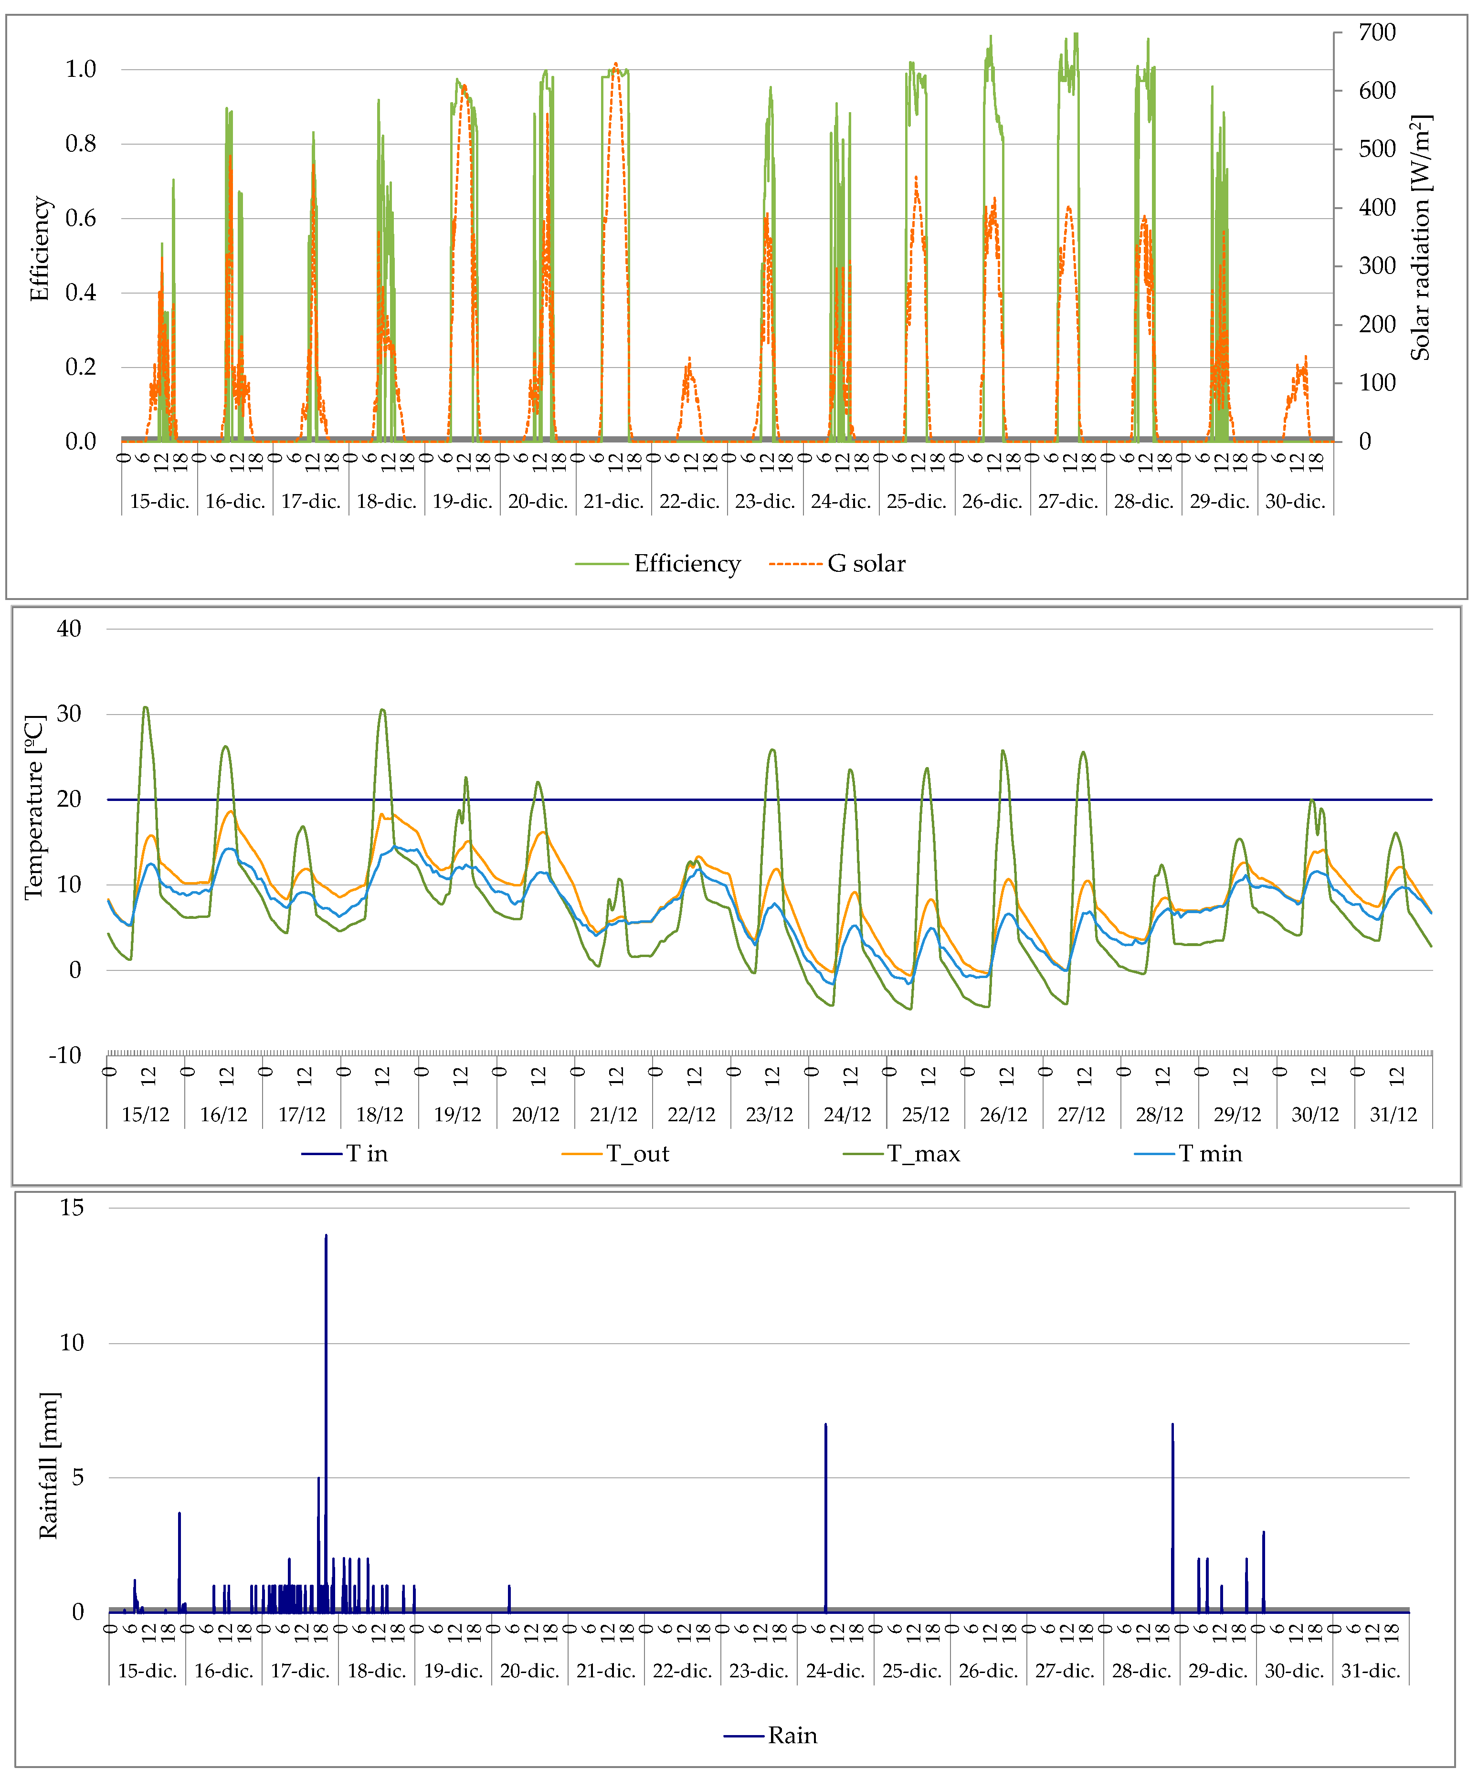Click the 31/12 date on temperature chart

(x=1393, y=1115)
